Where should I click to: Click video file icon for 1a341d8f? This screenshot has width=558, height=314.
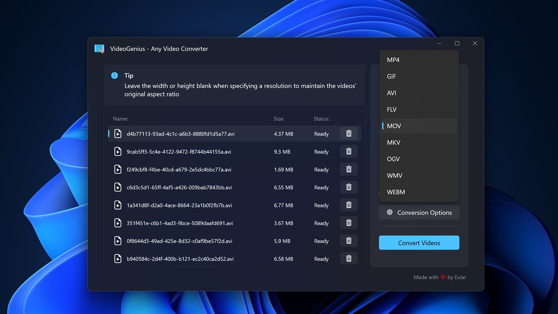pos(118,205)
